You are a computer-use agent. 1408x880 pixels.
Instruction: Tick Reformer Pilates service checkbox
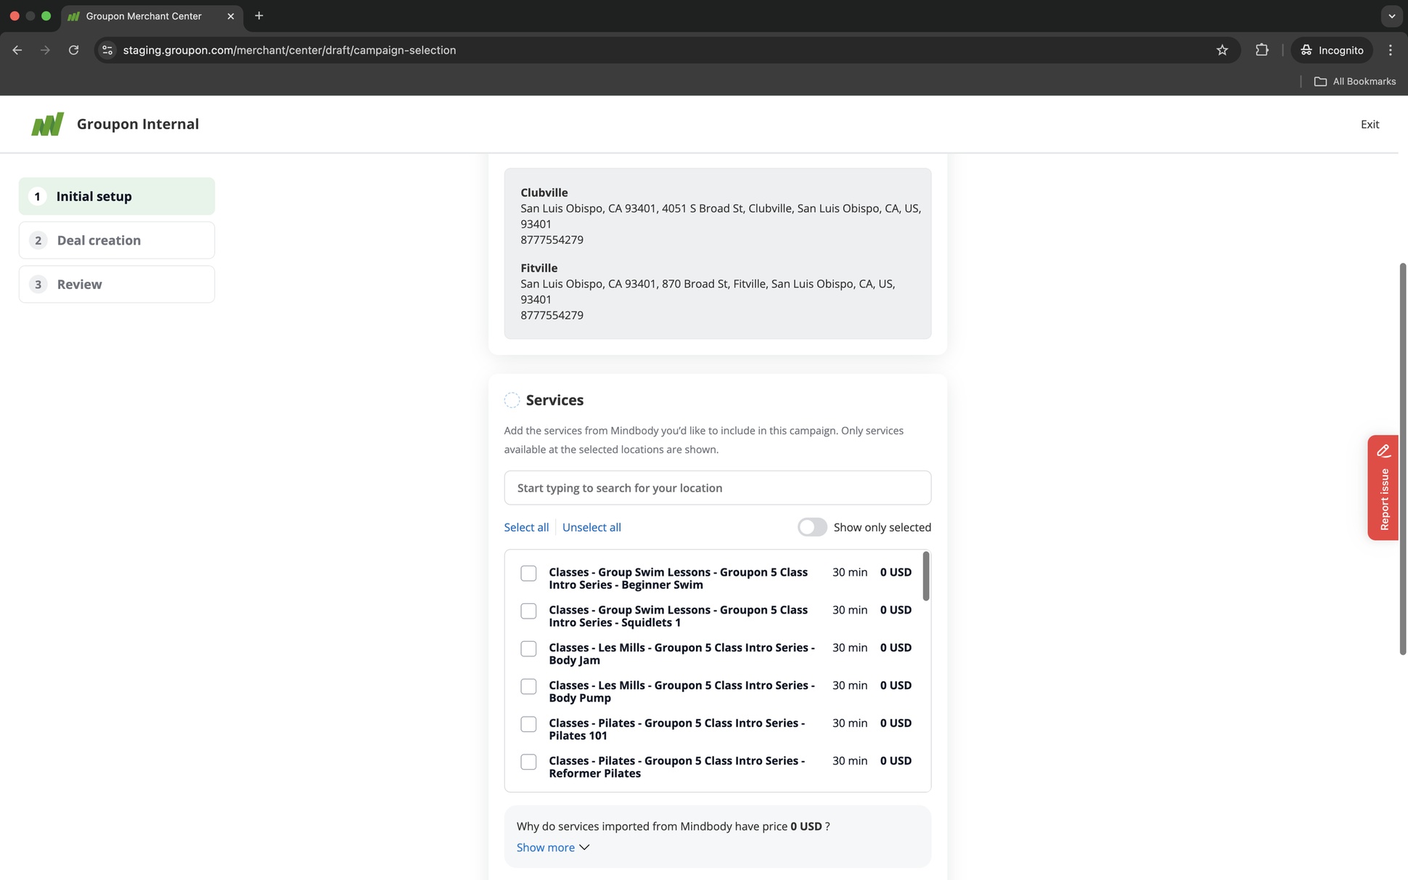click(x=528, y=762)
